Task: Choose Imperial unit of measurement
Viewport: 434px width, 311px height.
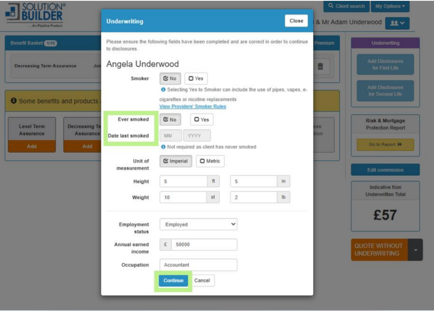Action: click(175, 161)
